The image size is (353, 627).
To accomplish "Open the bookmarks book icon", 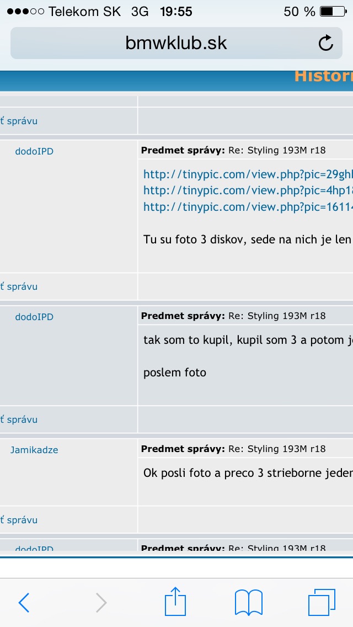I will pos(248,602).
